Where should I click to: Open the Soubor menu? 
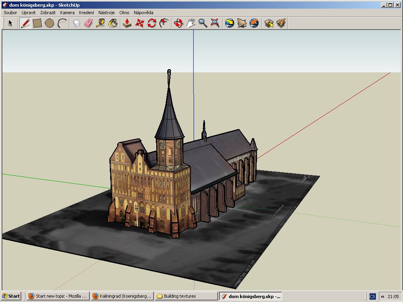[10, 13]
